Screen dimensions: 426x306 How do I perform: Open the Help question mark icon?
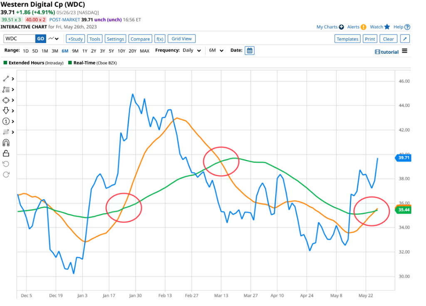(407, 27)
